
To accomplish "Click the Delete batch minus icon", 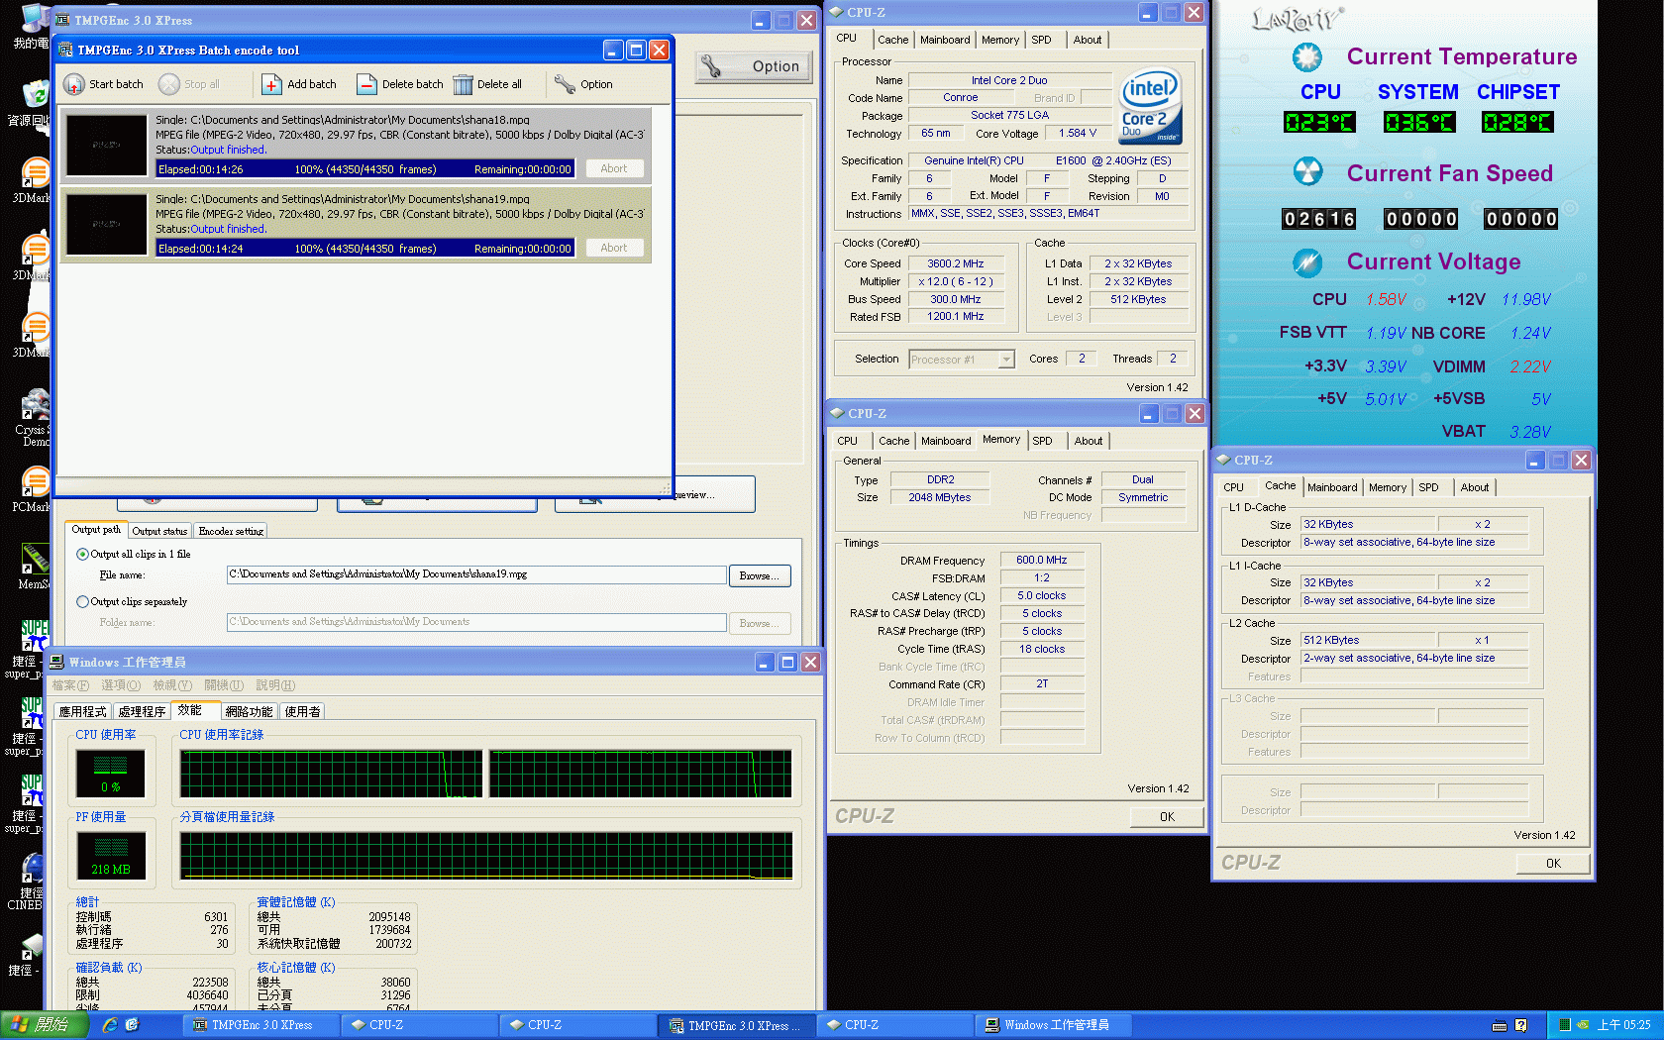I will click(x=366, y=84).
